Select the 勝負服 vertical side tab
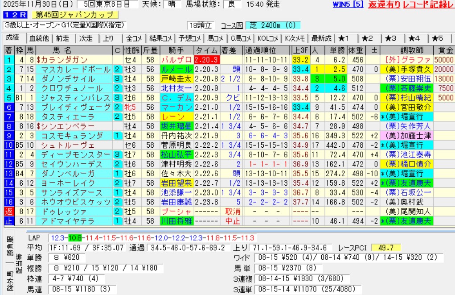 point(10,251)
